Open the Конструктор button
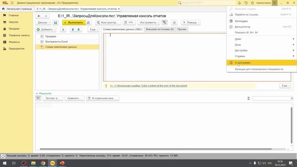The image size is (297, 167). 108,23
